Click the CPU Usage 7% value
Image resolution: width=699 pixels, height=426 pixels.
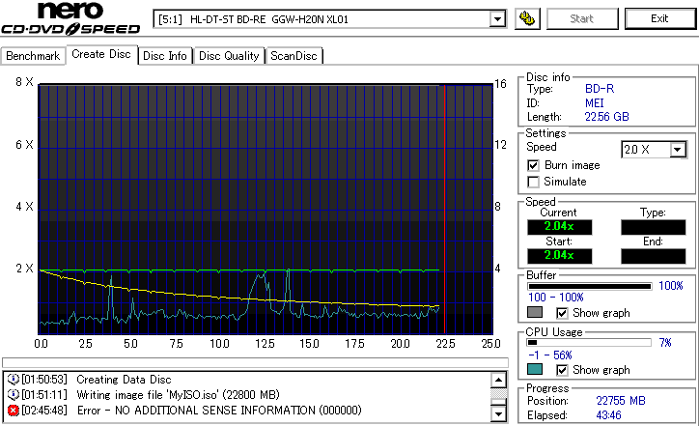coord(665,343)
